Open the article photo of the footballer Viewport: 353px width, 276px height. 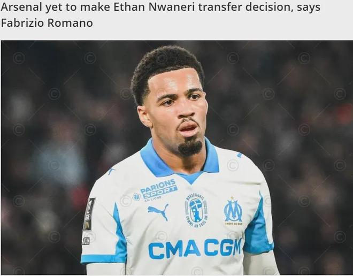[177, 157]
